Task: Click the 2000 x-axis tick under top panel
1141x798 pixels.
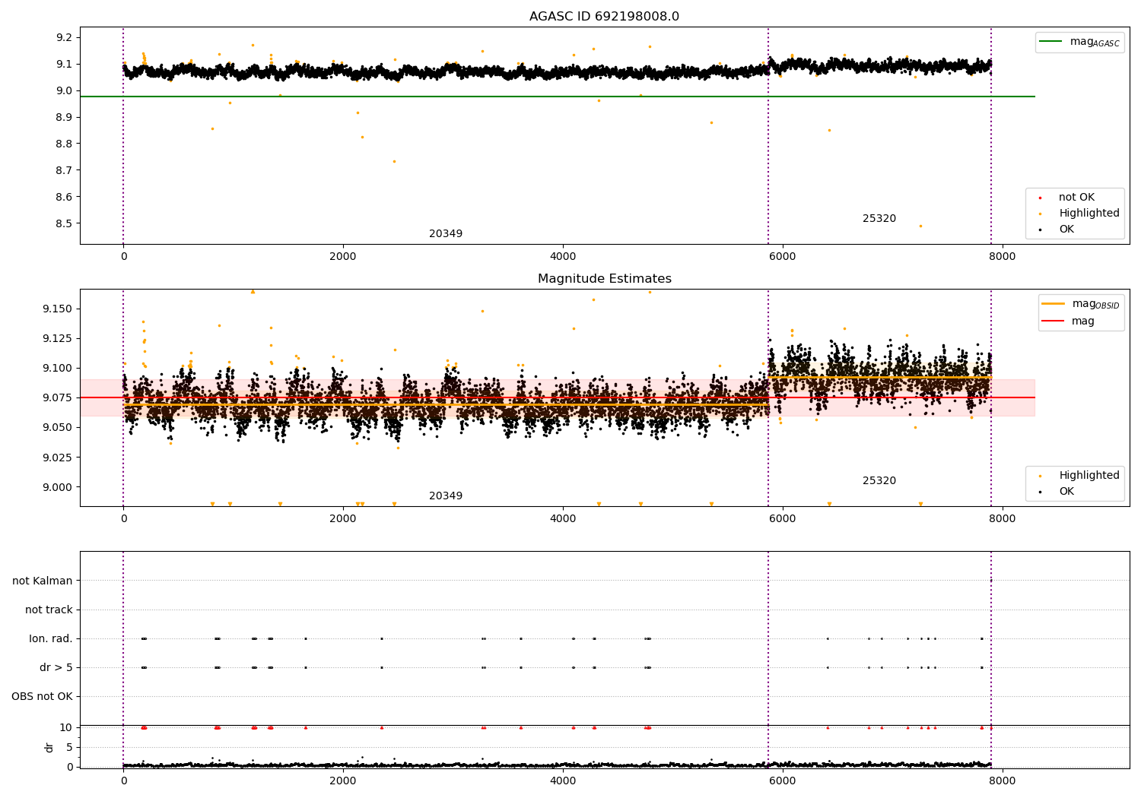Action: pyautogui.click(x=343, y=257)
